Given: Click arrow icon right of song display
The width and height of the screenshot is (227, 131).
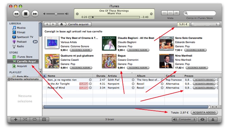Looking at the screenshot, I should point(151,14).
